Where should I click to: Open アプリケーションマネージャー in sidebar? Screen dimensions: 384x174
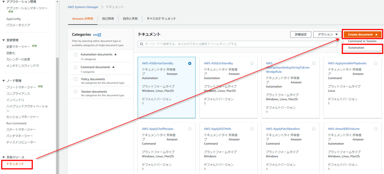(x=27, y=8)
